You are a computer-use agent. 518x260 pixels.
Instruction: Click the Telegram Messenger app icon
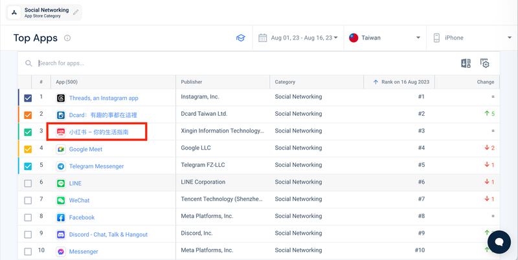point(61,166)
